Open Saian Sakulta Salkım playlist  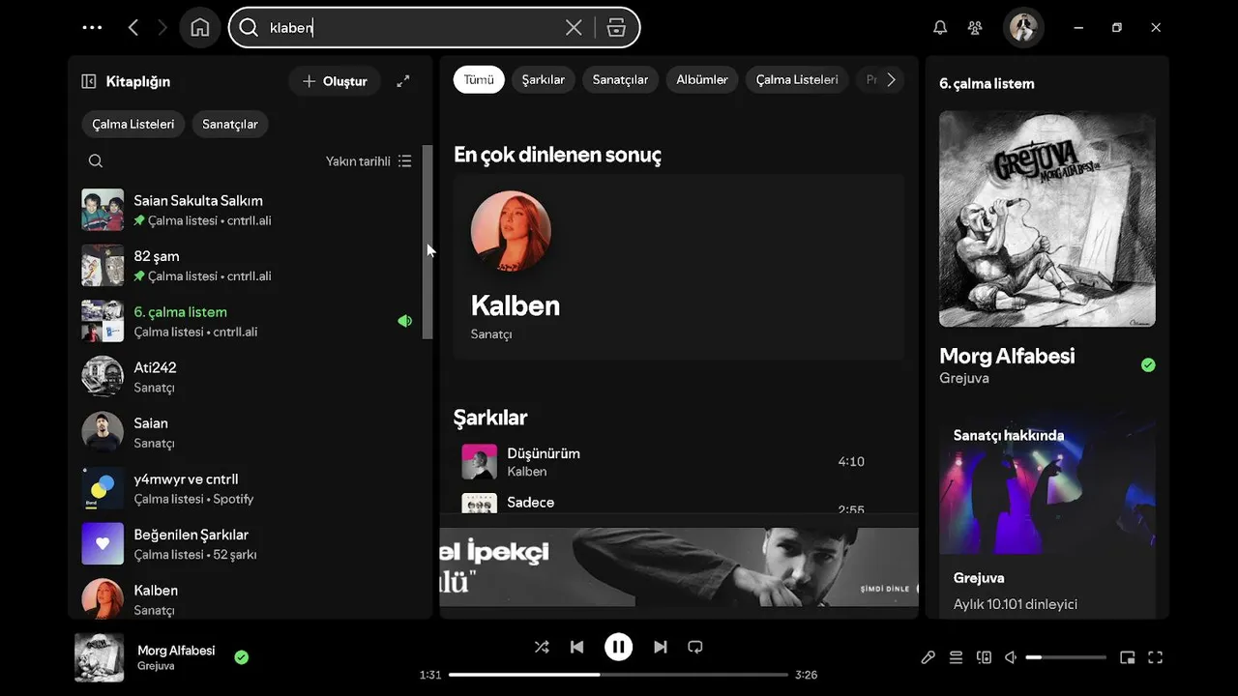[248, 210]
